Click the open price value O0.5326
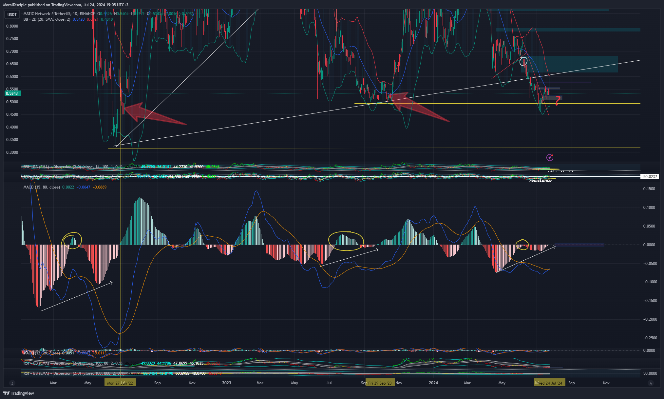 click(x=104, y=14)
